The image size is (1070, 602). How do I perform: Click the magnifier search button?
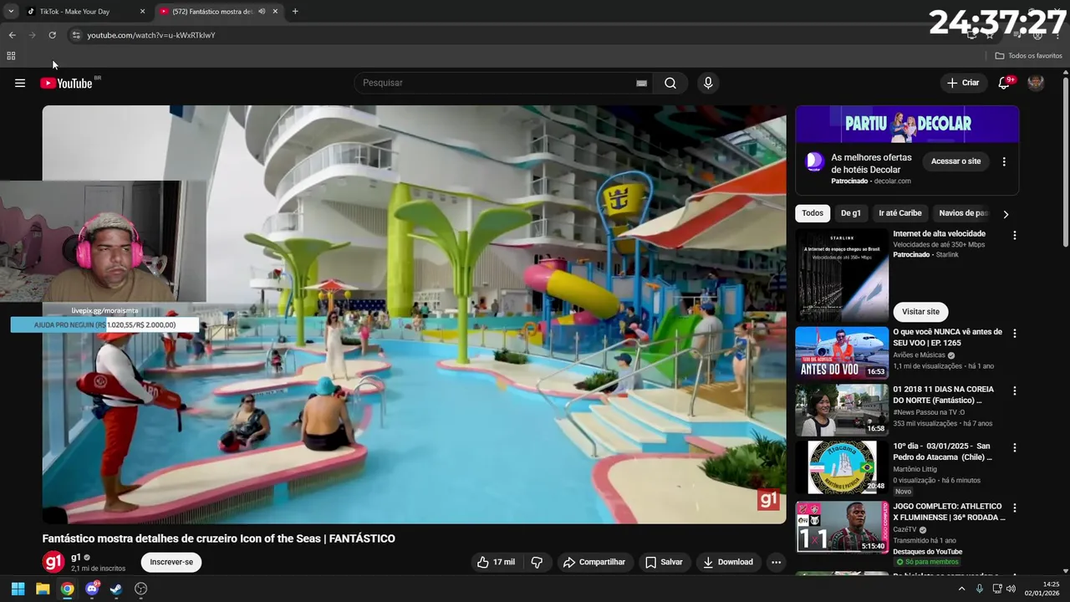tap(670, 83)
